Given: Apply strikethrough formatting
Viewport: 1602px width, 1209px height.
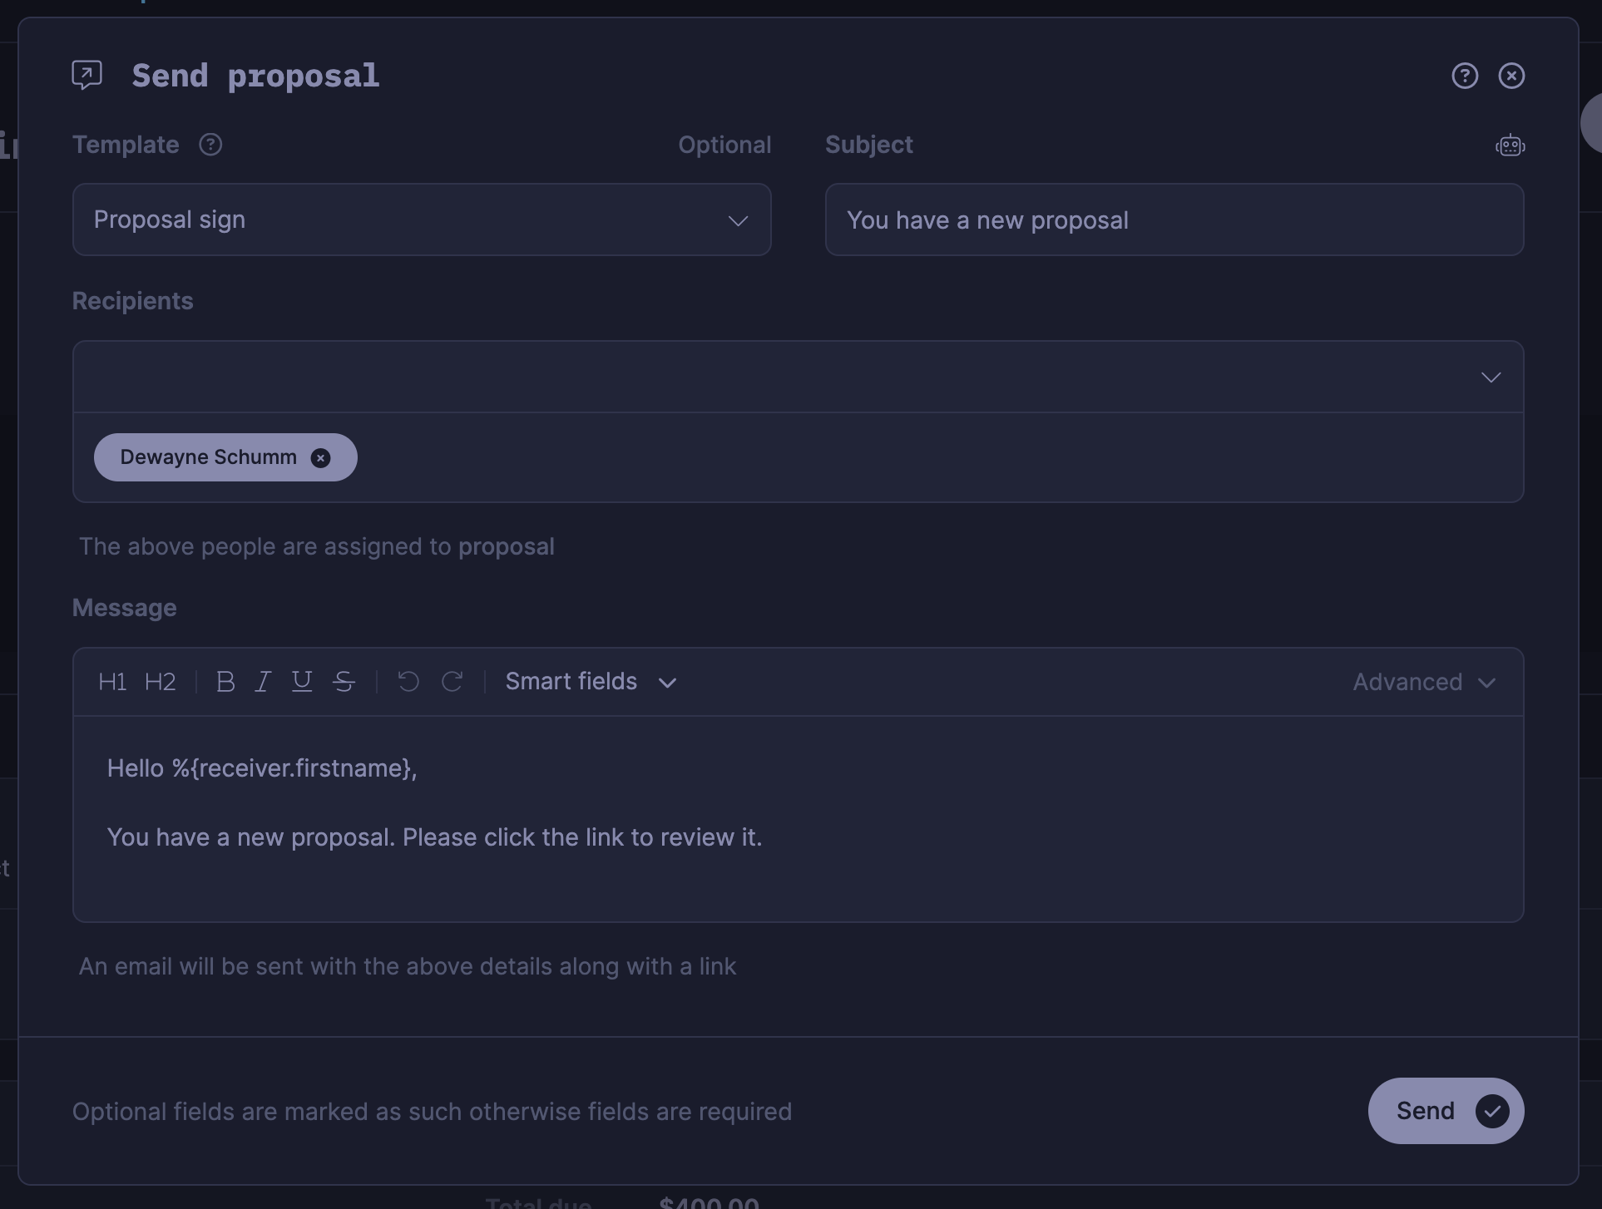Looking at the screenshot, I should tap(344, 681).
